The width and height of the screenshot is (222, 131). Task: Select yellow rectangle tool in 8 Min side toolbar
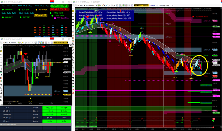1,51
